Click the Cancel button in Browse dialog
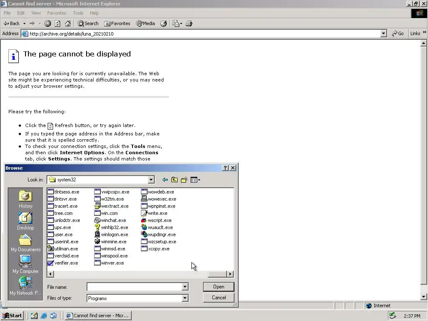Viewport: 428px width, 321px height. (x=219, y=298)
